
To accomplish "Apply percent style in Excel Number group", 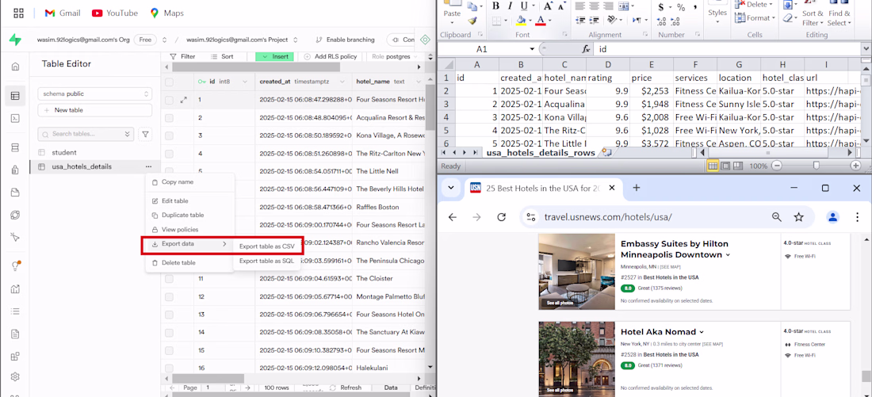I will [x=681, y=7].
